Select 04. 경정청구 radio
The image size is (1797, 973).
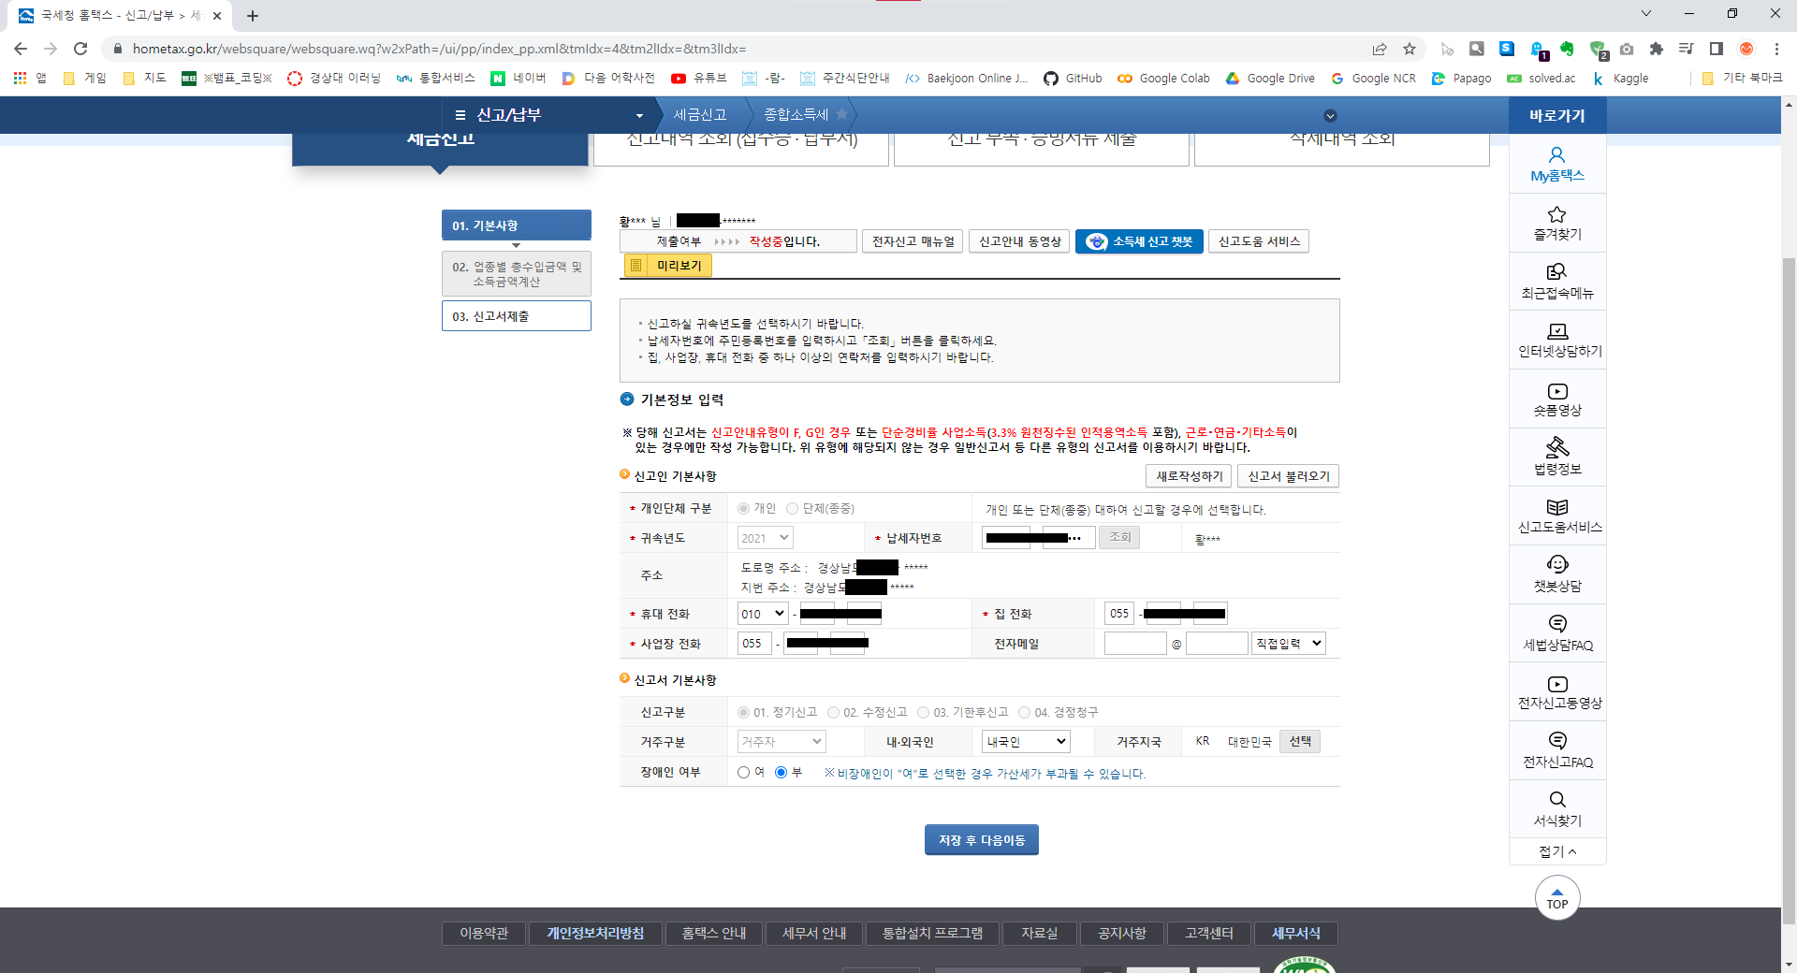coord(1024,713)
